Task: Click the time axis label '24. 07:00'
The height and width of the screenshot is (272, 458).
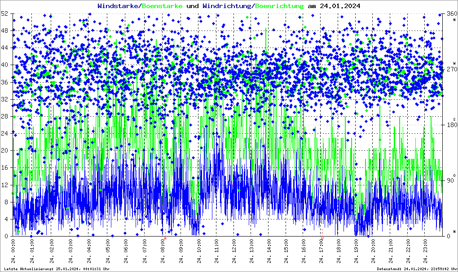Action: click(x=144, y=251)
